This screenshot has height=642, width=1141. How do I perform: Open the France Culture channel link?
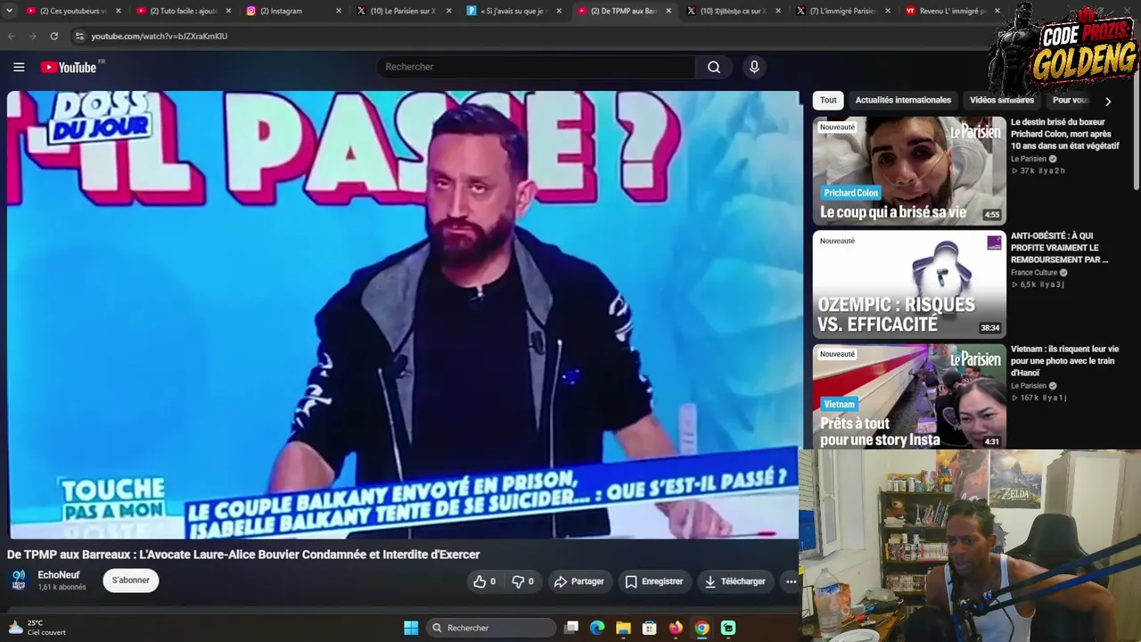tap(1034, 273)
